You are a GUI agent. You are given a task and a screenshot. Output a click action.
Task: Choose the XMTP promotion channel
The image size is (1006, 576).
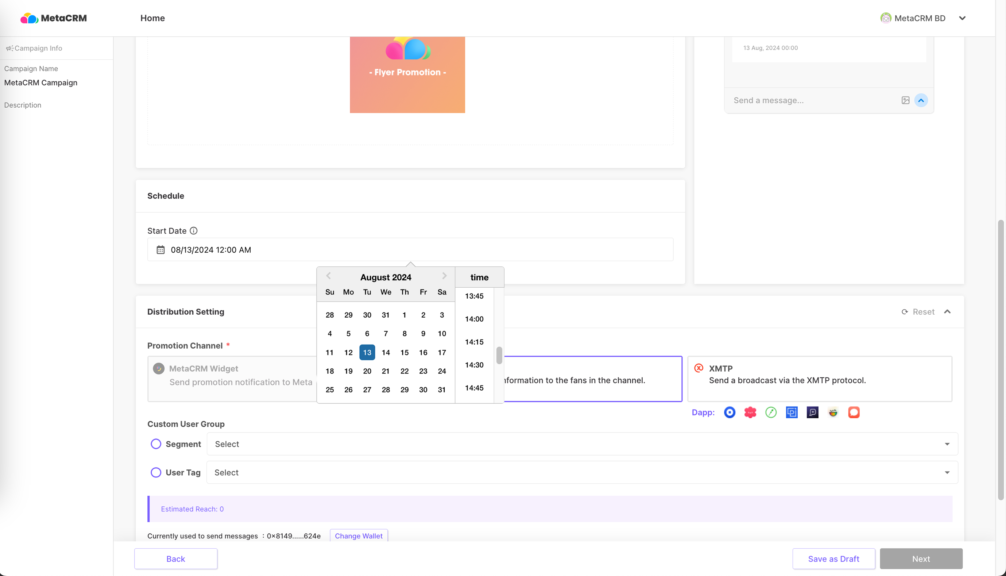819,379
